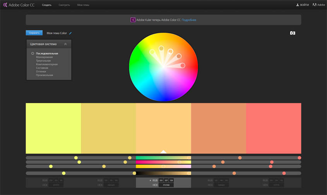
Task: Select the bright yellow first swatch
Action: point(53,129)
